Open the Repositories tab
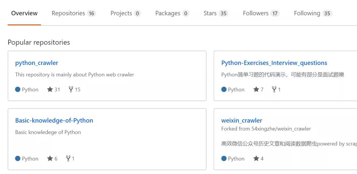 [68, 13]
